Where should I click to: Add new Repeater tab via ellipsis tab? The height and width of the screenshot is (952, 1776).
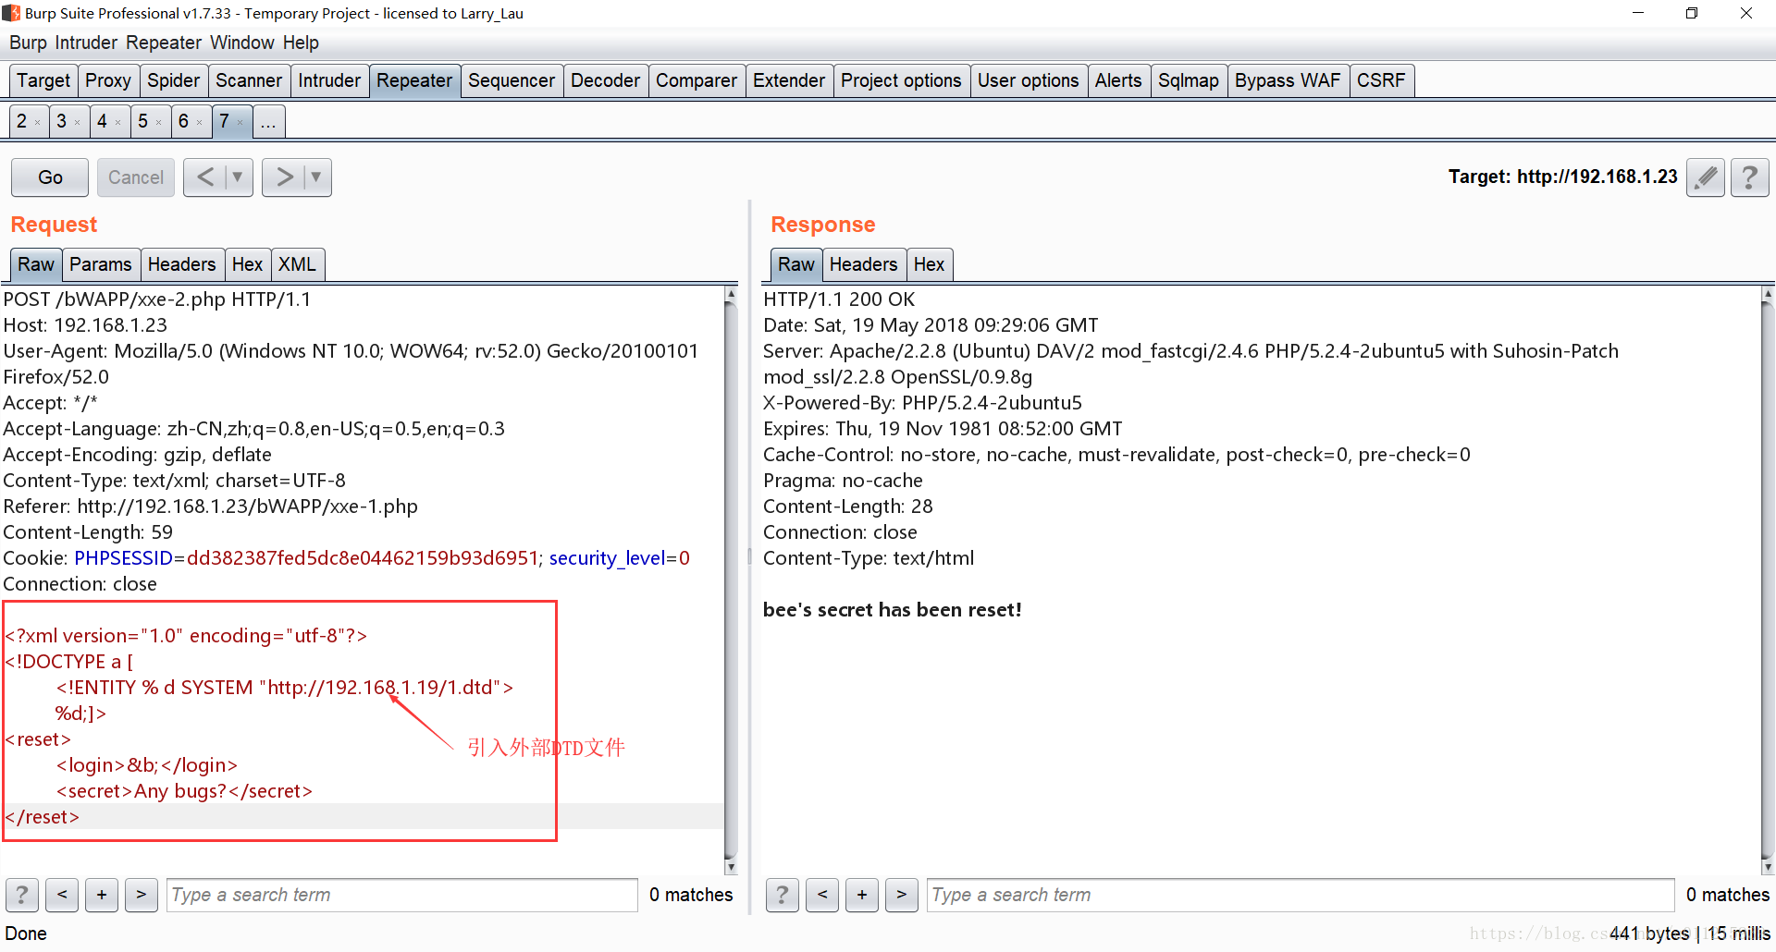[x=268, y=121]
